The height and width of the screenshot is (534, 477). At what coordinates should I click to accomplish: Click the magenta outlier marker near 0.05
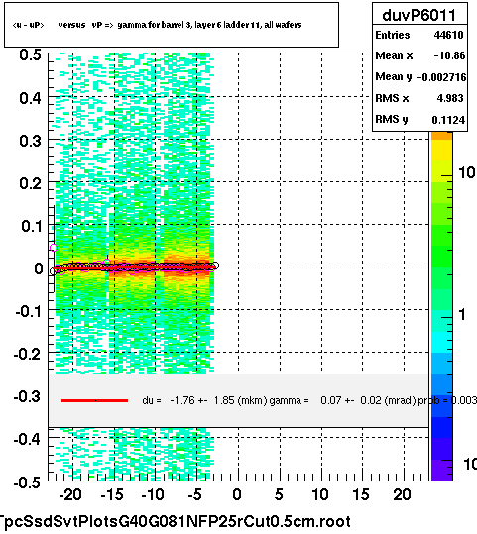pyautogui.click(x=54, y=248)
